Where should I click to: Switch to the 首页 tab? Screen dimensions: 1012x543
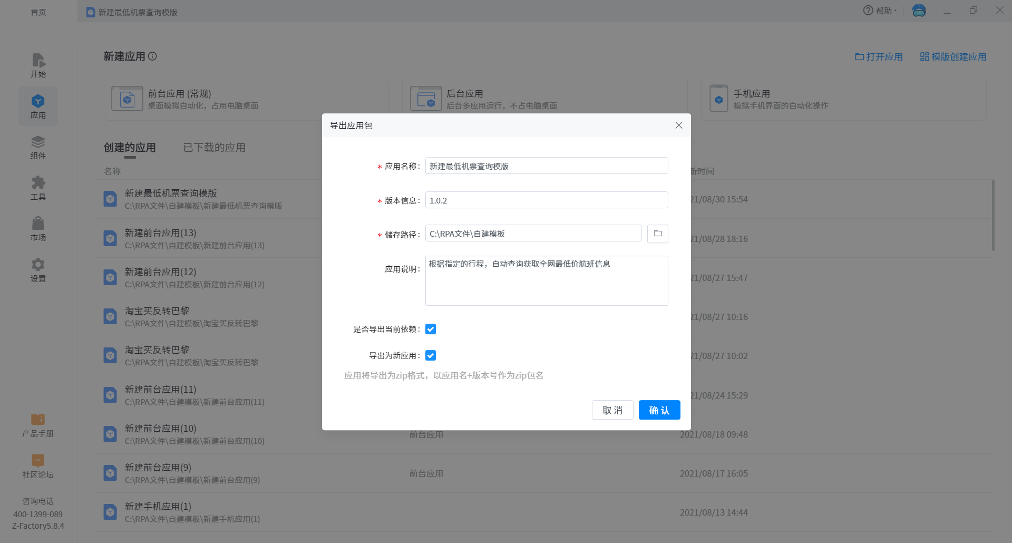point(38,12)
